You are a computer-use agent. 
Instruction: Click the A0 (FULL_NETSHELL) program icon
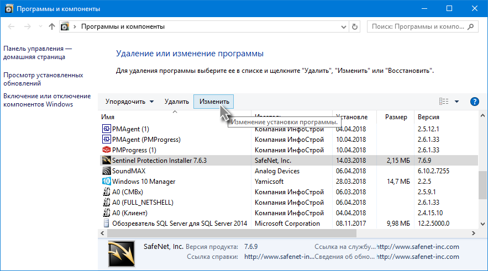pos(107,203)
